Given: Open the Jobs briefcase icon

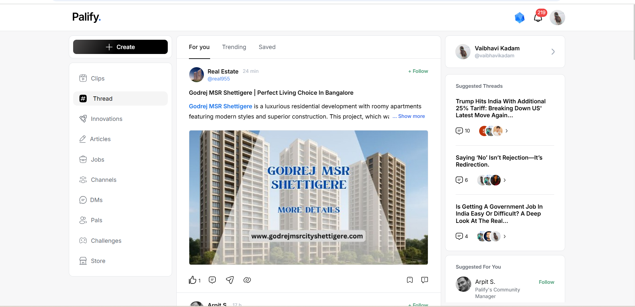Looking at the screenshot, I should coord(83,159).
